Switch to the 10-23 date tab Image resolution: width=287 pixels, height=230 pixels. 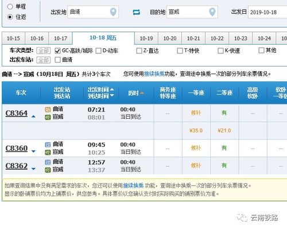[x=241, y=38]
